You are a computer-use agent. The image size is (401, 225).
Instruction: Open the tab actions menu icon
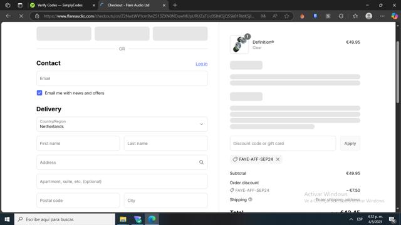(20, 5)
